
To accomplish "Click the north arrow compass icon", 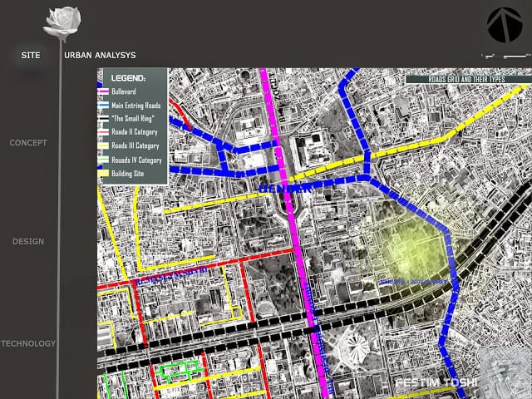I will pos(505,25).
